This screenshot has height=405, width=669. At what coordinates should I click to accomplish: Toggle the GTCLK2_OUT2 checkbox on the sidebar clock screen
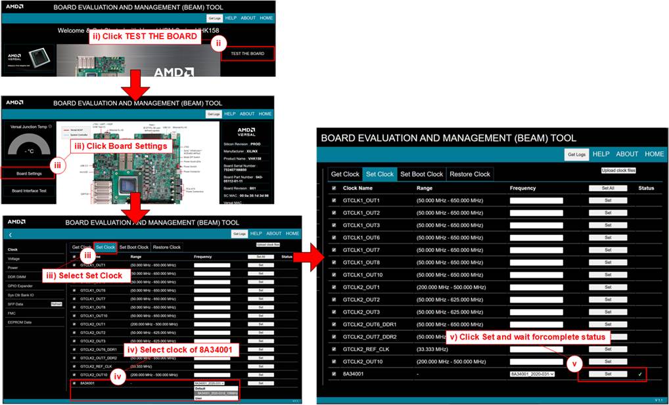(x=74, y=333)
